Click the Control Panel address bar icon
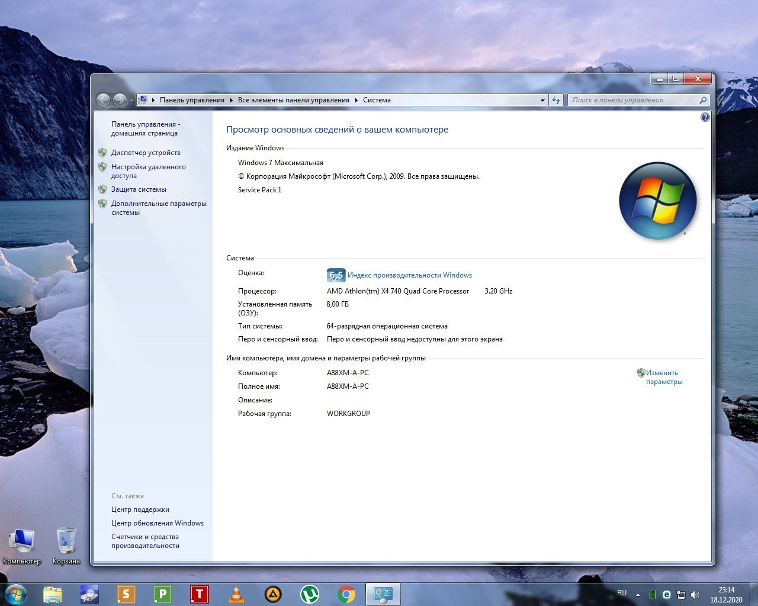The image size is (758, 606). [143, 100]
